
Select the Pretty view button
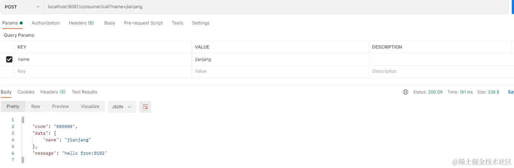[x=13, y=106]
